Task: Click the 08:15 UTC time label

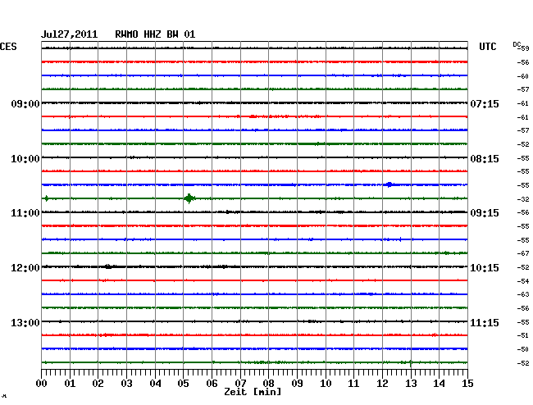Action: tap(485, 159)
